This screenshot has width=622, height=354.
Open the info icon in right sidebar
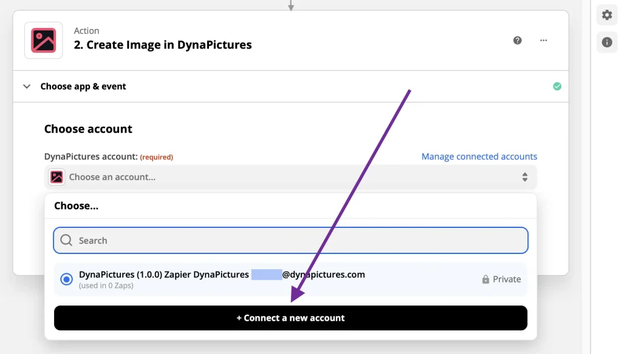[x=607, y=42]
